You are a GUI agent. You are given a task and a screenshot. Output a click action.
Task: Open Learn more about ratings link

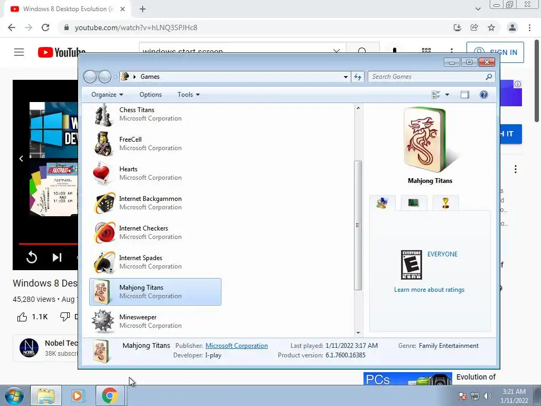[x=429, y=290]
